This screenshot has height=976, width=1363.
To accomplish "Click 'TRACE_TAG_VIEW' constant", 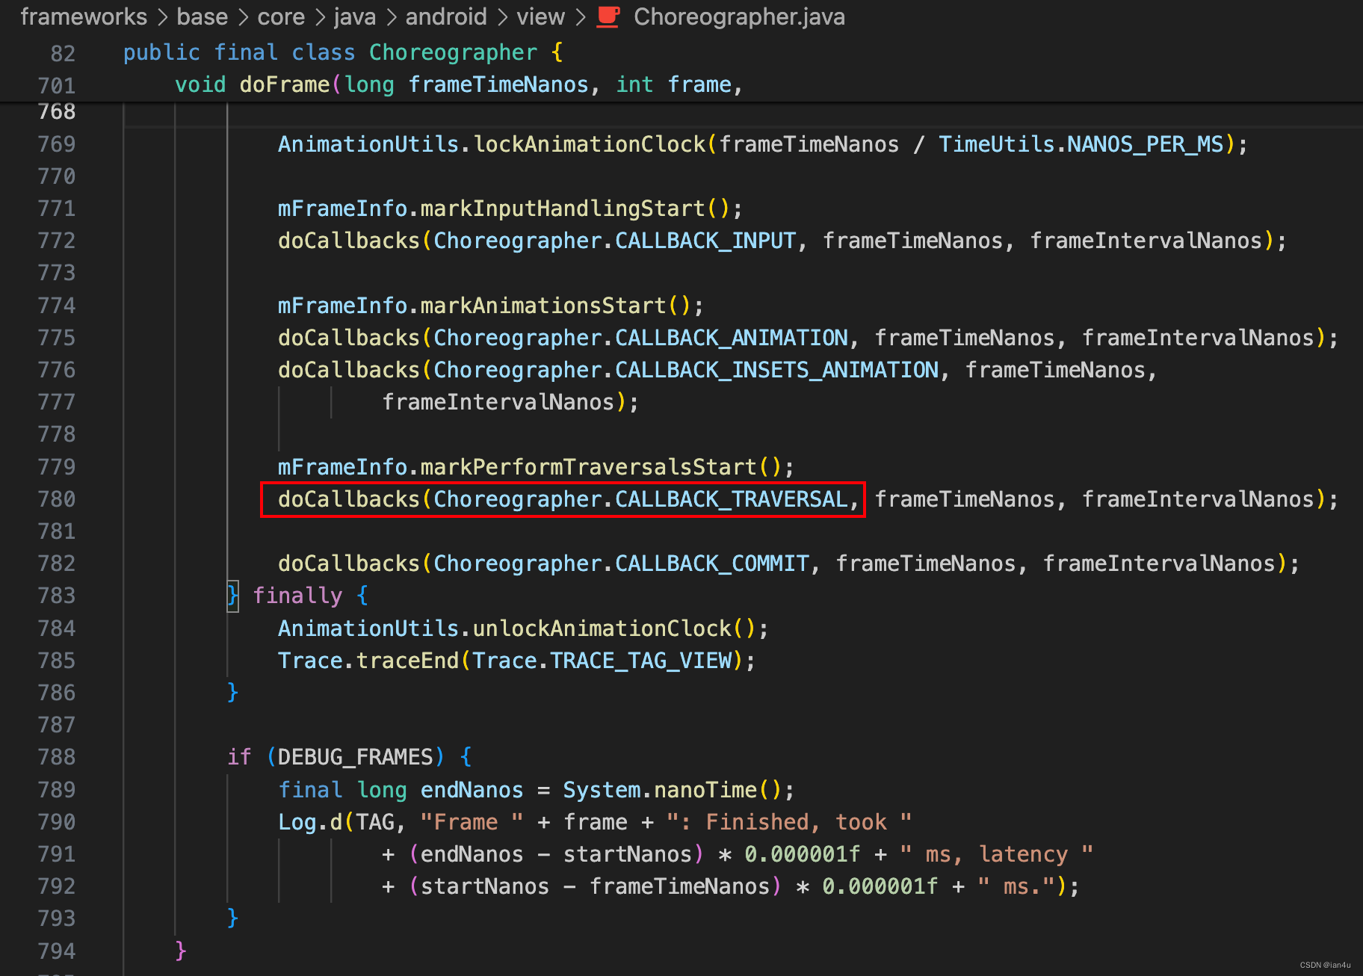I will point(641,661).
